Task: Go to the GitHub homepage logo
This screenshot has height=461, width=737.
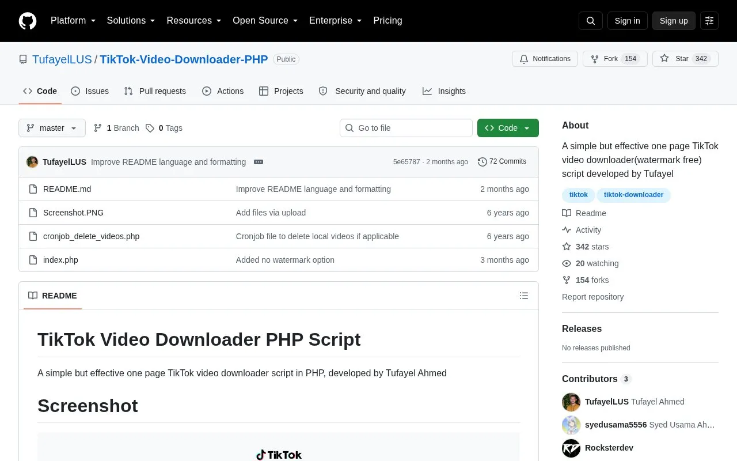Action: 28,21
